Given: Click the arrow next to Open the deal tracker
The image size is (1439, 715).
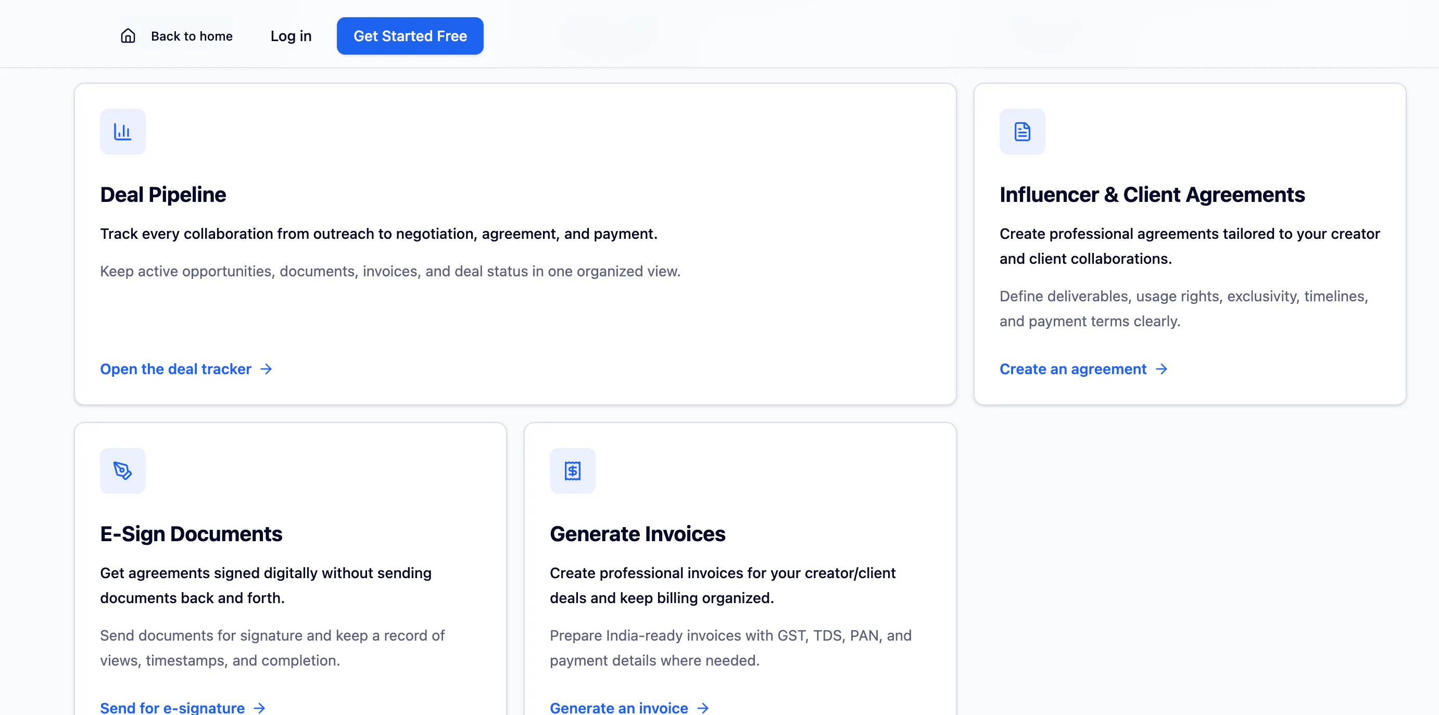Looking at the screenshot, I should (267, 369).
